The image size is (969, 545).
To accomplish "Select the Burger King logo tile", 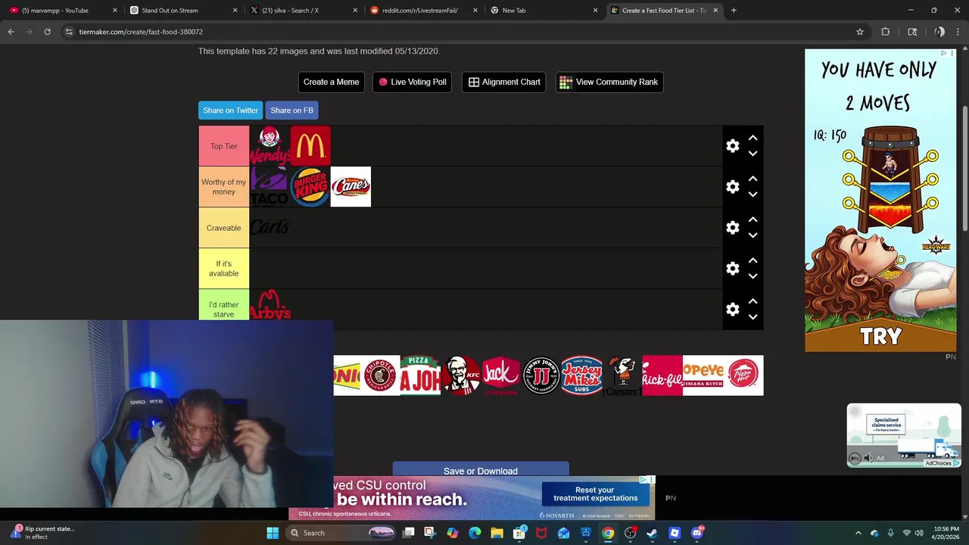I will [310, 186].
